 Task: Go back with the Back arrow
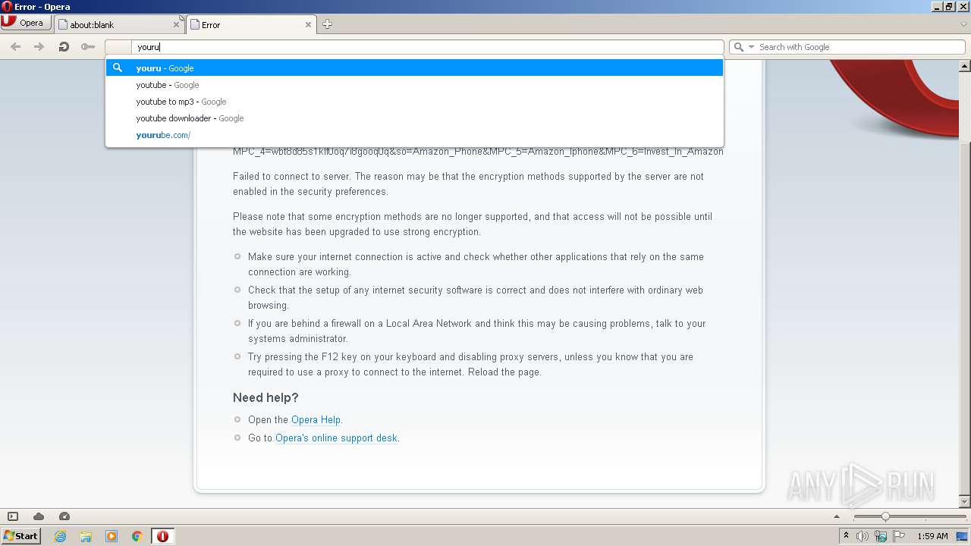point(15,47)
